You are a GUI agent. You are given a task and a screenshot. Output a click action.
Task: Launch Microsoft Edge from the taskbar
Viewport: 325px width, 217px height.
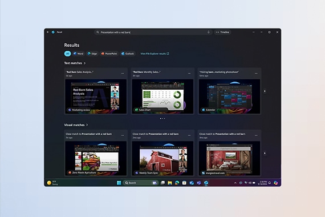[x=177, y=183]
